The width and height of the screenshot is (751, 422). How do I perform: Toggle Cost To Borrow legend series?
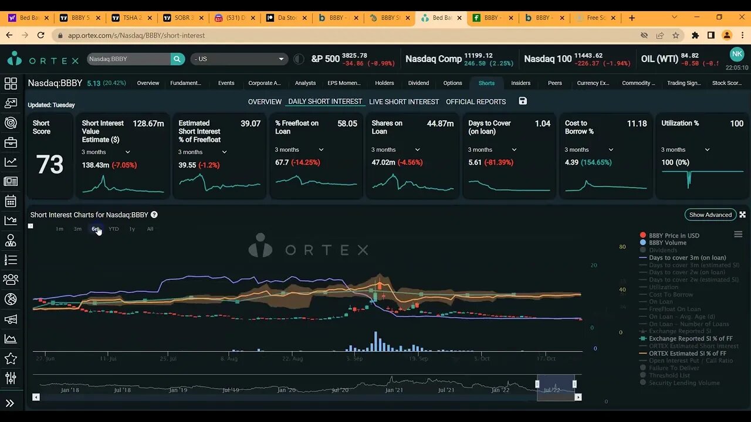click(667, 294)
